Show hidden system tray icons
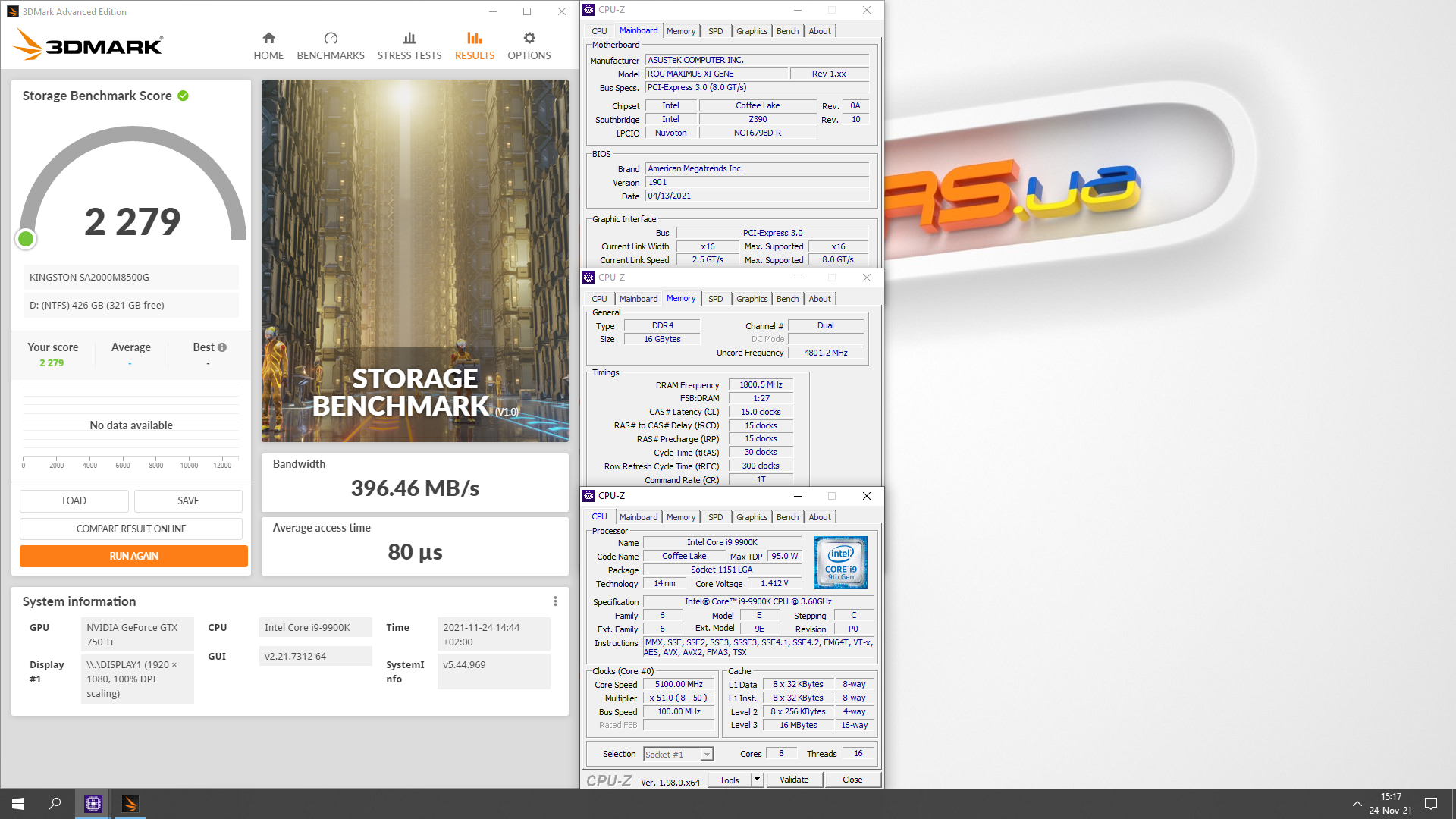Image resolution: width=1456 pixels, height=819 pixels. point(1357,804)
